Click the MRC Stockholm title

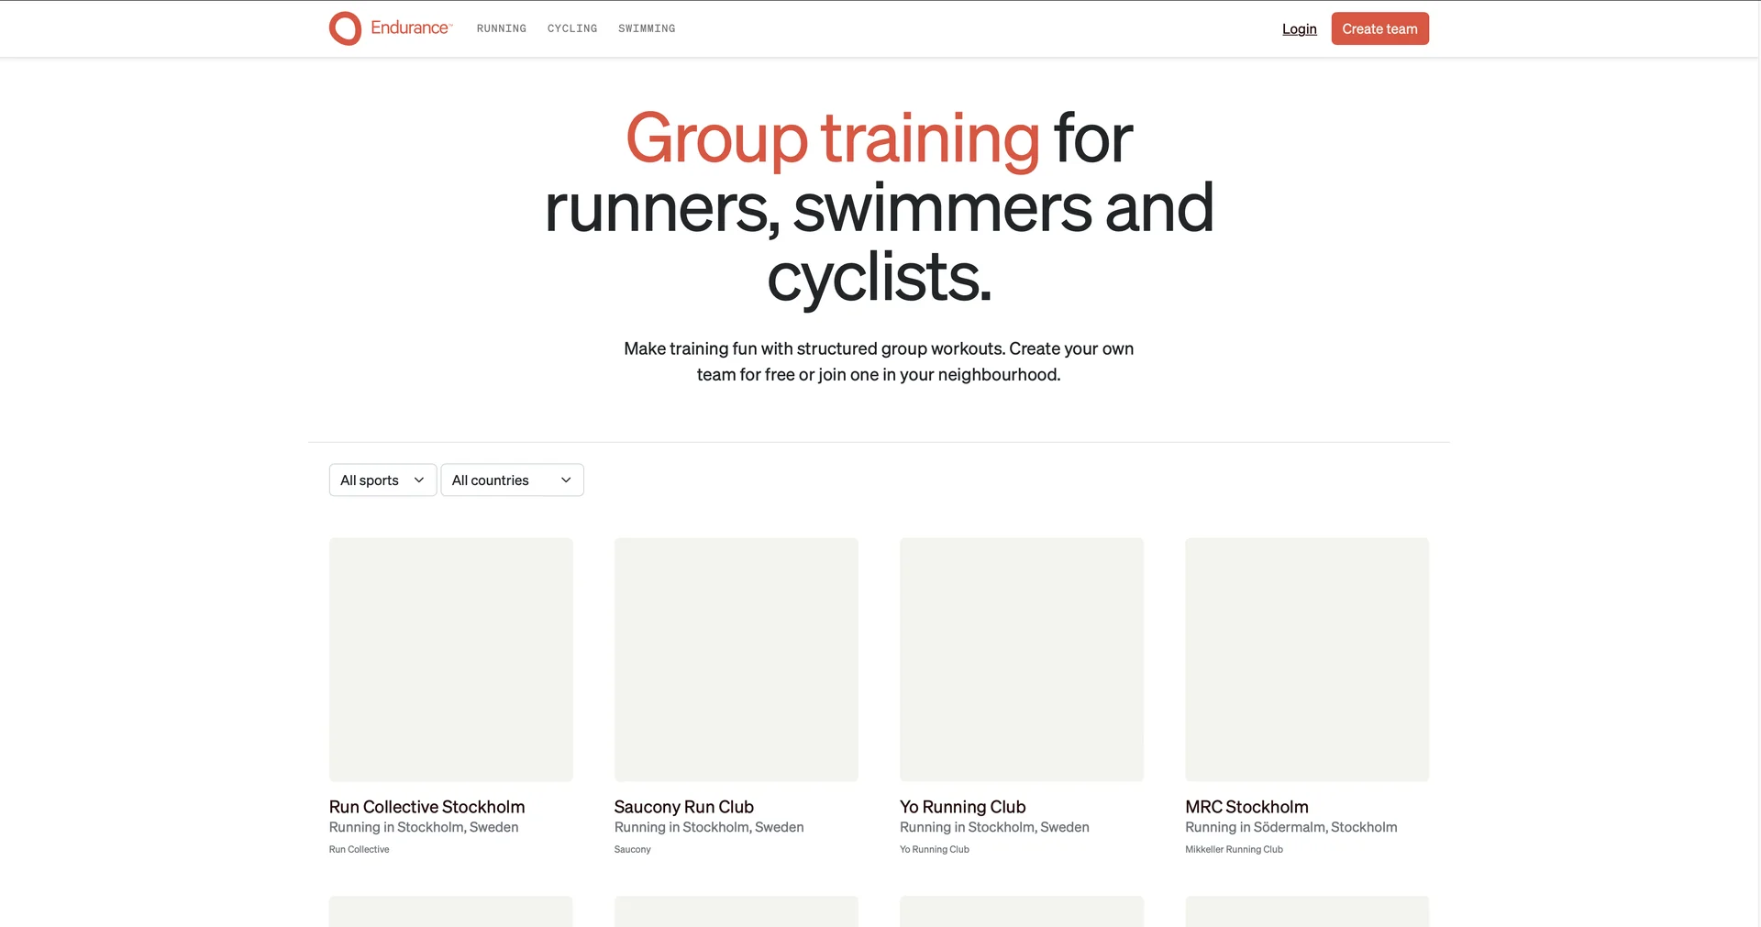point(1246,807)
